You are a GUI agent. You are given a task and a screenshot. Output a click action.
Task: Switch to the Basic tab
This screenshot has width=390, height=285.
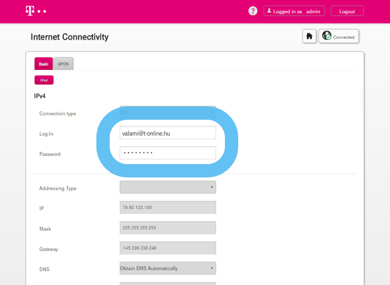43,64
